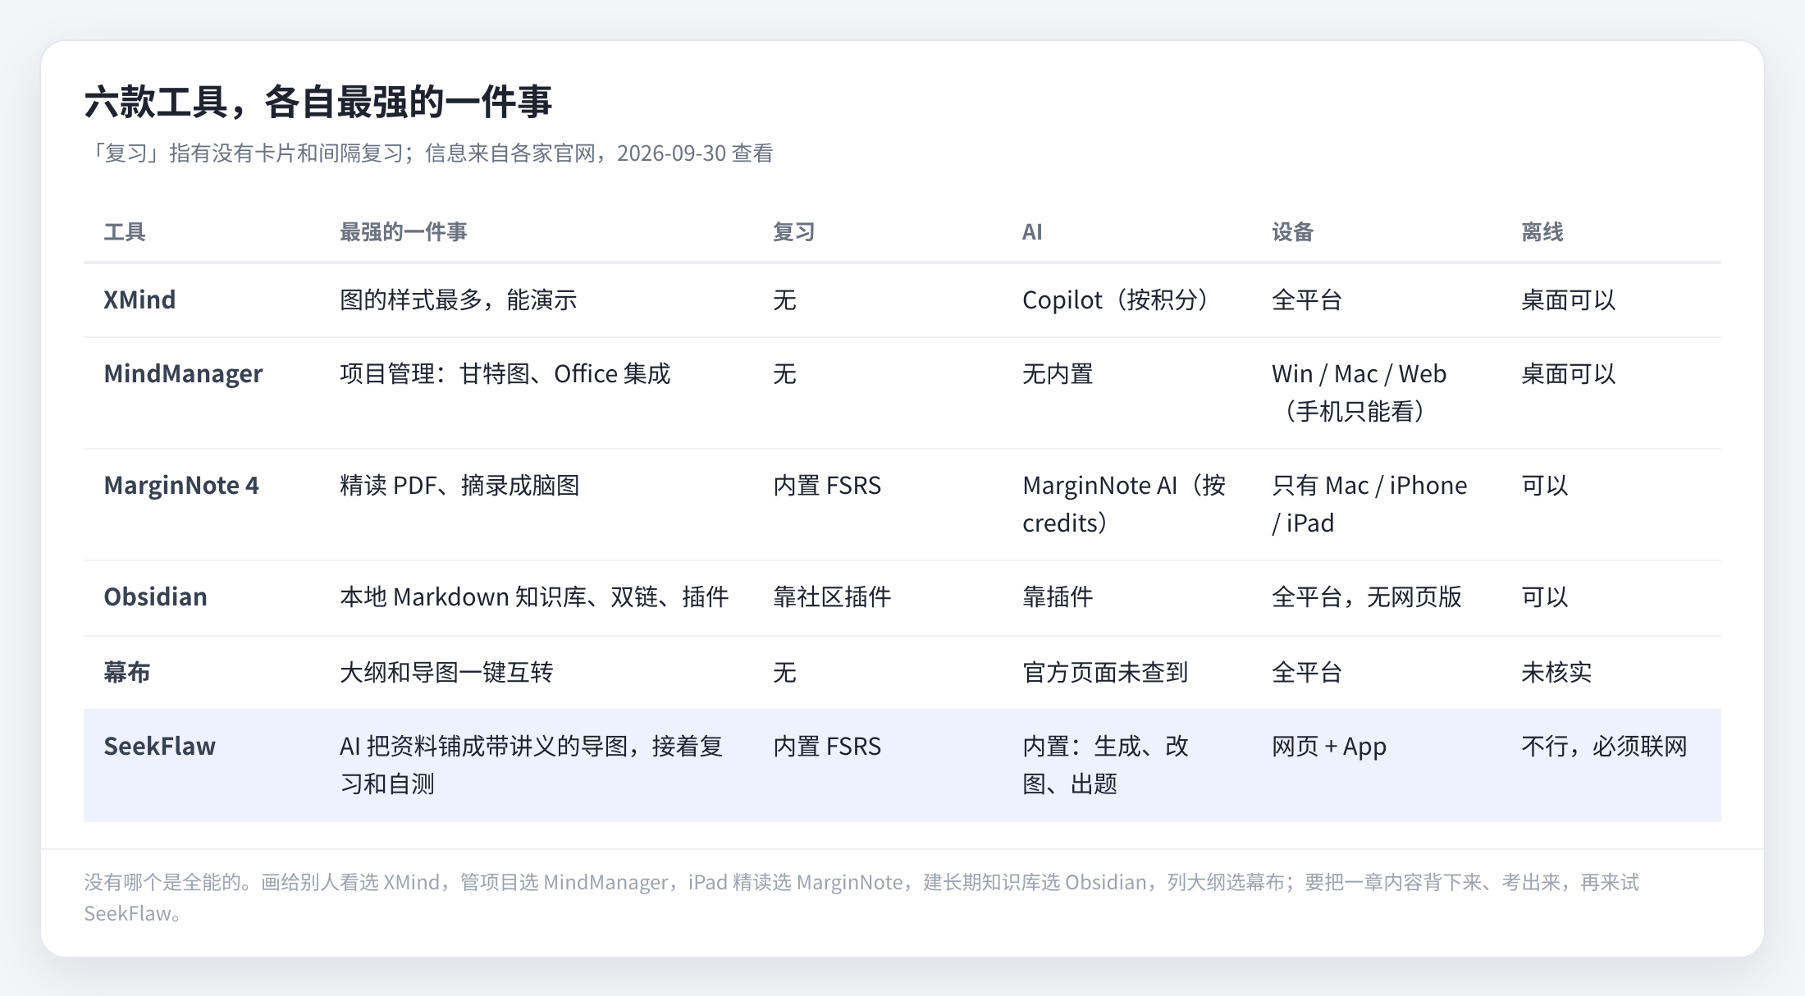Click the 工具 column header
The width and height of the screenshot is (1805, 996).
[x=125, y=232]
